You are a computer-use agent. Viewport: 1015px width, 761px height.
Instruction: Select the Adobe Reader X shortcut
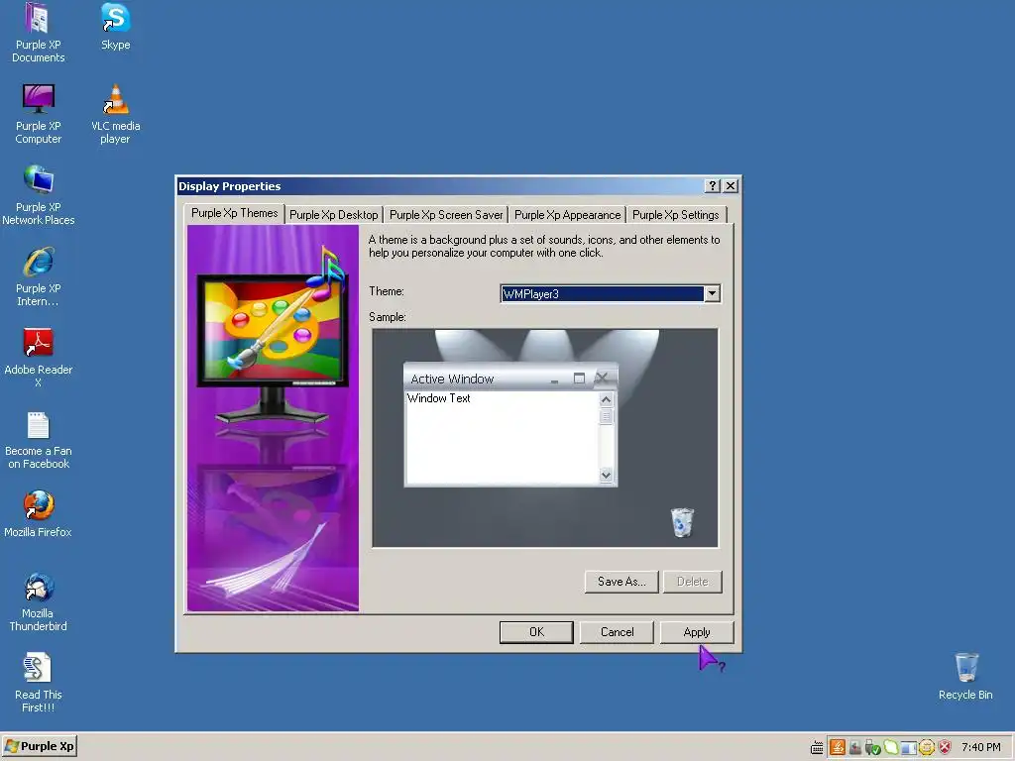(39, 357)
